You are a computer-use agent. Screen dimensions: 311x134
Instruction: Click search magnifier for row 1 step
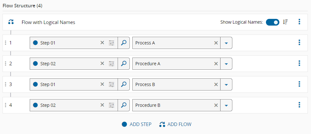124,43
